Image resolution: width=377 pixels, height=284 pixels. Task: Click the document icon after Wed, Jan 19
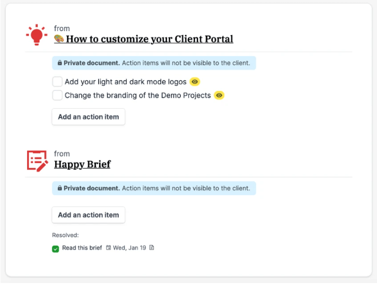click(x=152, y=248)
